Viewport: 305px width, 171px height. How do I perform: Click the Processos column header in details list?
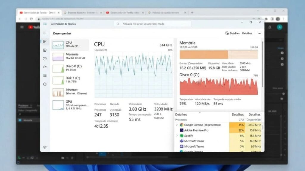pos(181,120)
